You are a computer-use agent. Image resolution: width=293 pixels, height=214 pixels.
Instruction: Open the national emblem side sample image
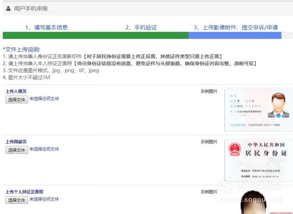259,160
